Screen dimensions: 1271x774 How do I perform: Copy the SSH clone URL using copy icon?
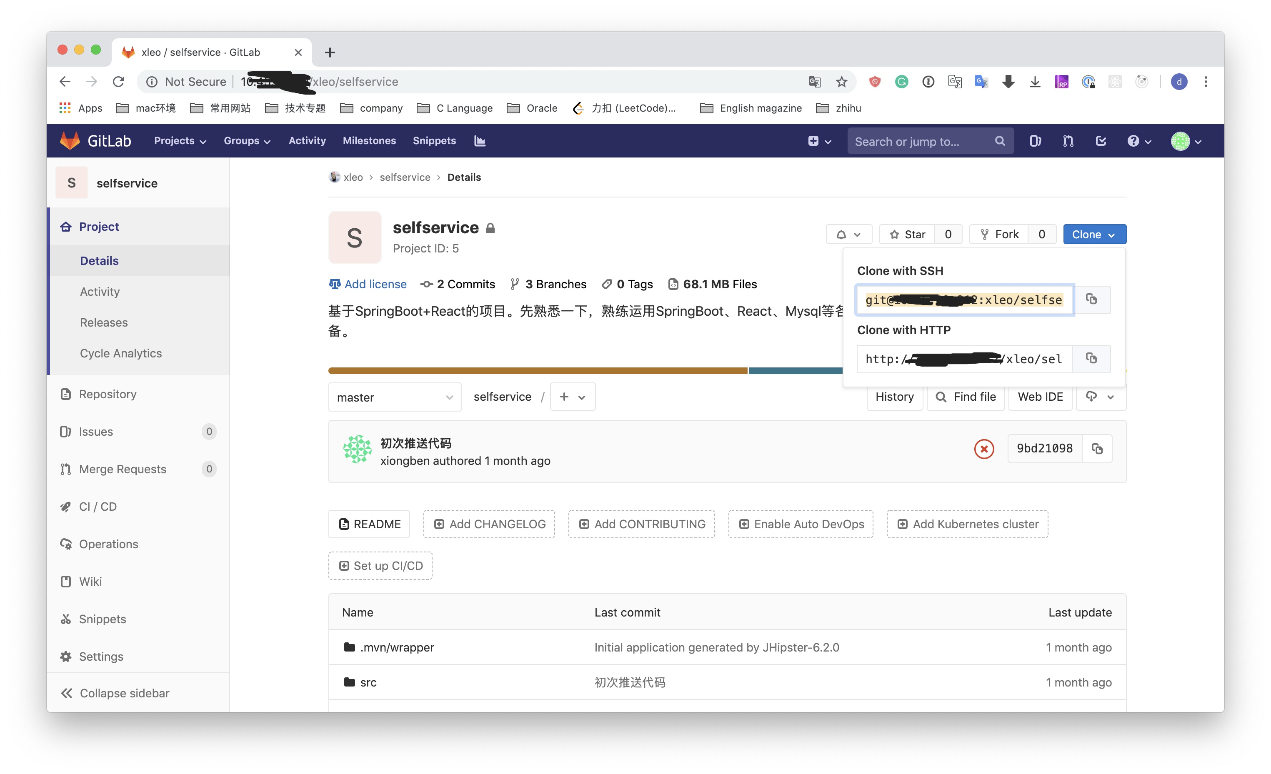(x=1092, y=300)
